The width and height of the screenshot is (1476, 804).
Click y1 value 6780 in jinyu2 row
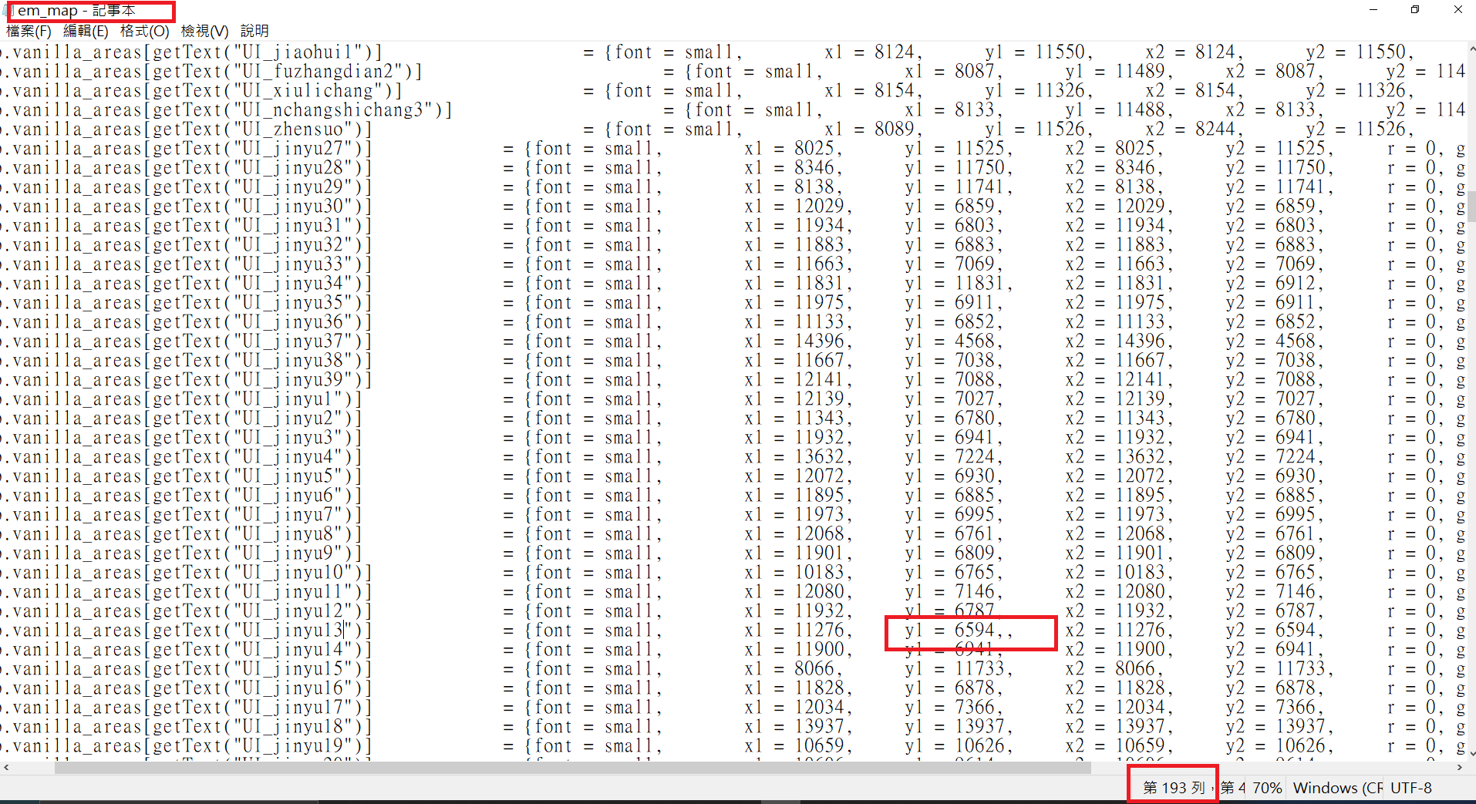(975, 419)
